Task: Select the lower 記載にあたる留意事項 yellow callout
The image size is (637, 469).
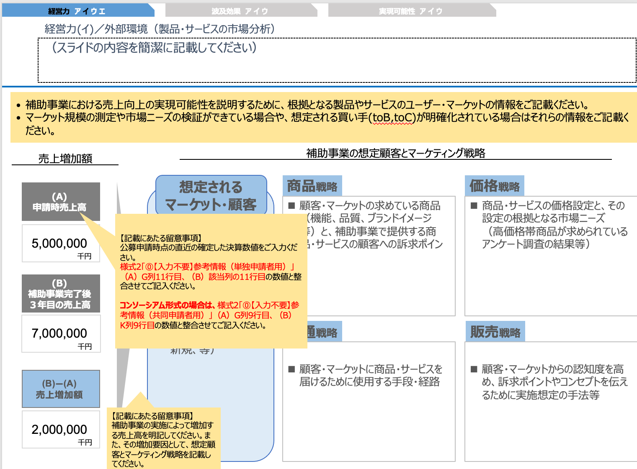Action: (164, 439)
